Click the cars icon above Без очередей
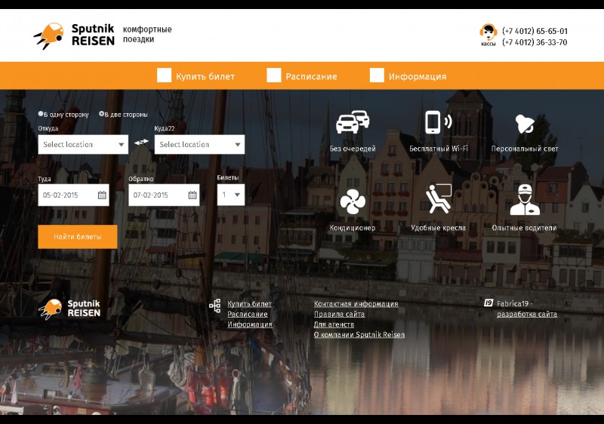The width and height of the screenshot is (604, 424). [x=353, y=122]
